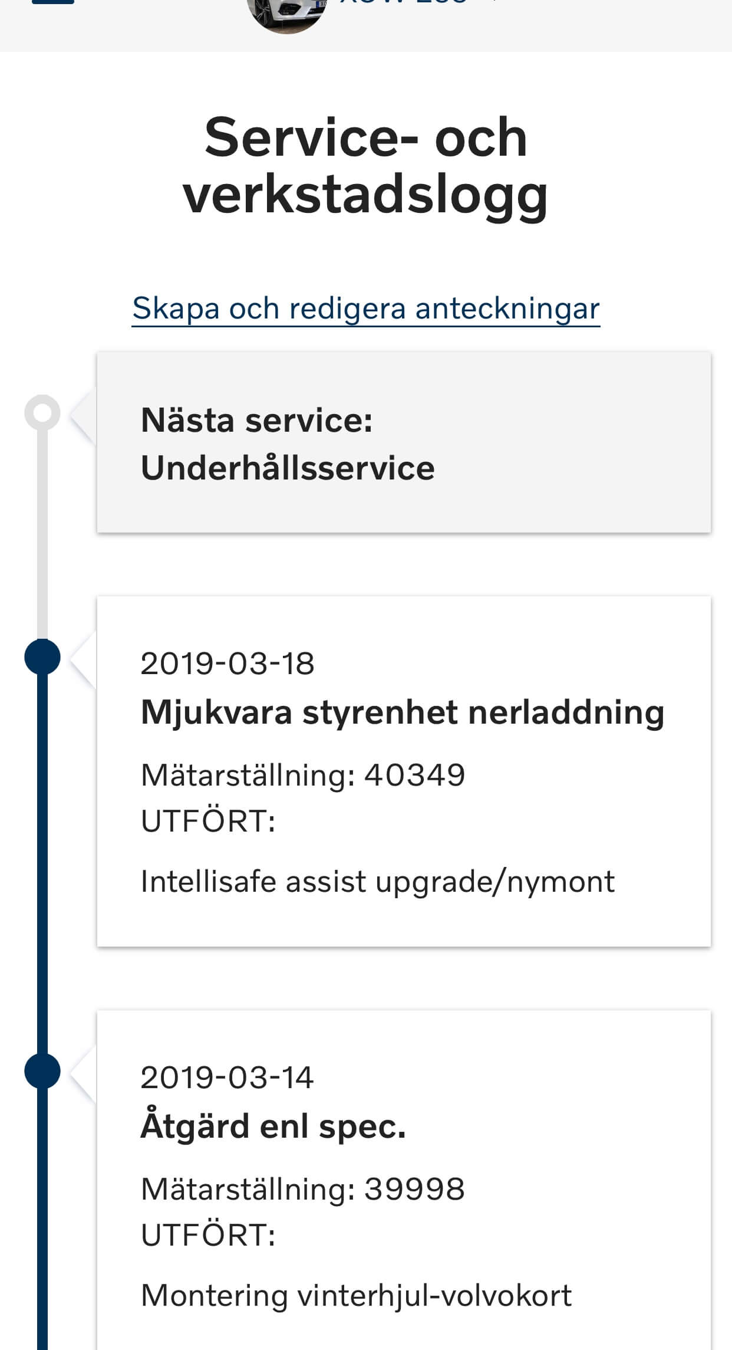Viewport: 732px width, 1350px height.
Task: Select the Nästa service timeline marker
Action: (x=42, y=413)
